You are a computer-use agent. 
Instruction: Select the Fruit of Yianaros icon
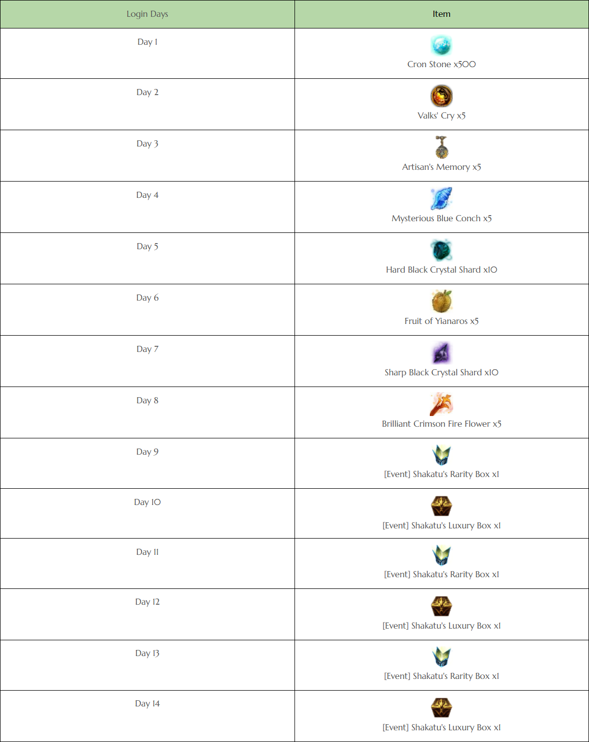pos(441,302)
